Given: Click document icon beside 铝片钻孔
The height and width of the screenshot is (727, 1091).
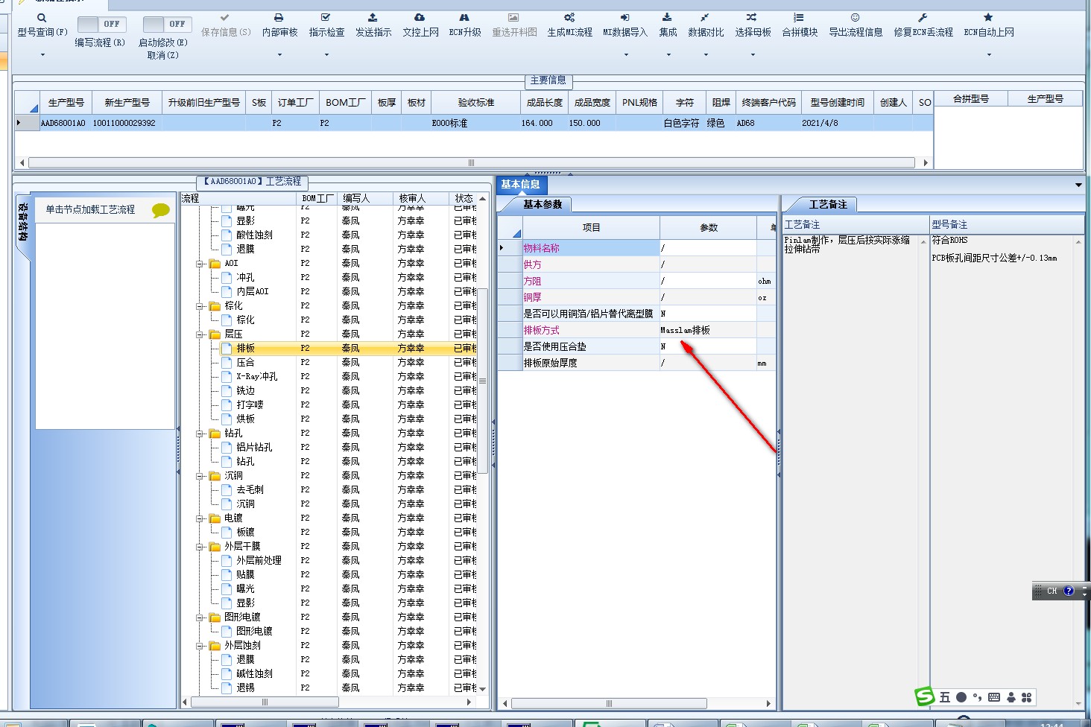Looking at the screenshot, I should tap(227, 448).
